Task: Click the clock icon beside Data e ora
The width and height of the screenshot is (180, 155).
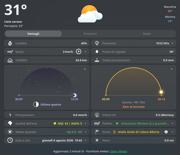Action: 10,140
